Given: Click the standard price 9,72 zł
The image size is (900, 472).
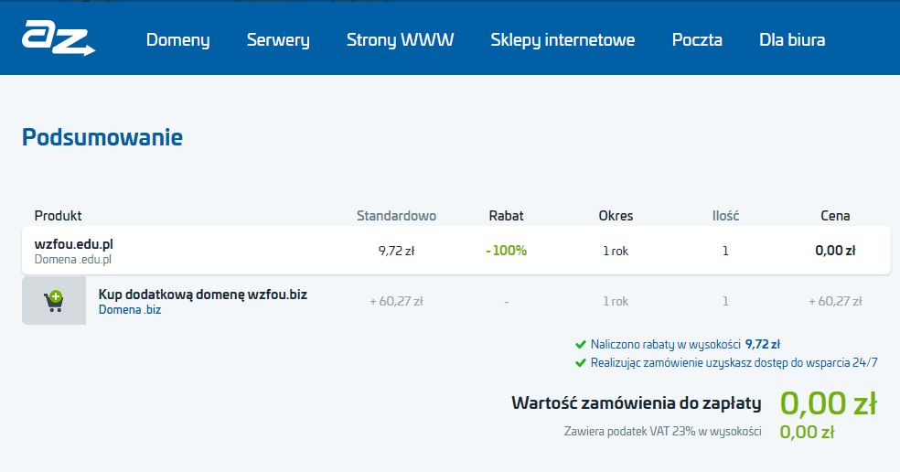Looking at the screenshot, I should point(396,251).
